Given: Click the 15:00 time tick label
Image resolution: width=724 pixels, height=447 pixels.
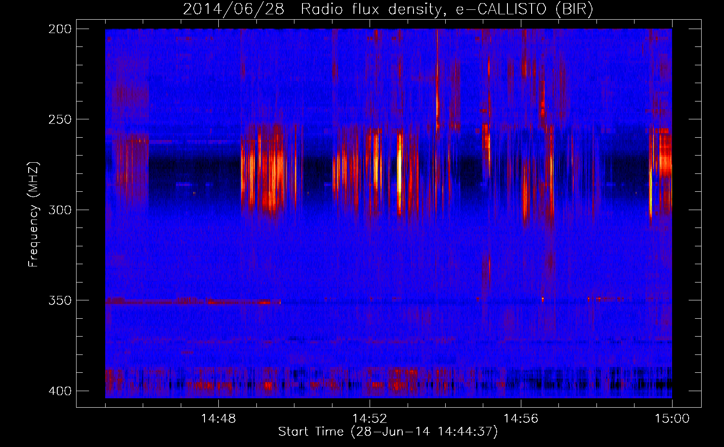Looking at the screenshot, I should [672, 419].
